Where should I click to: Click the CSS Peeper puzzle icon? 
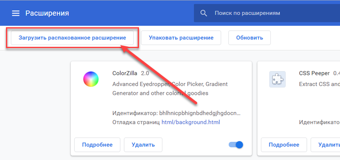[278, 79]
